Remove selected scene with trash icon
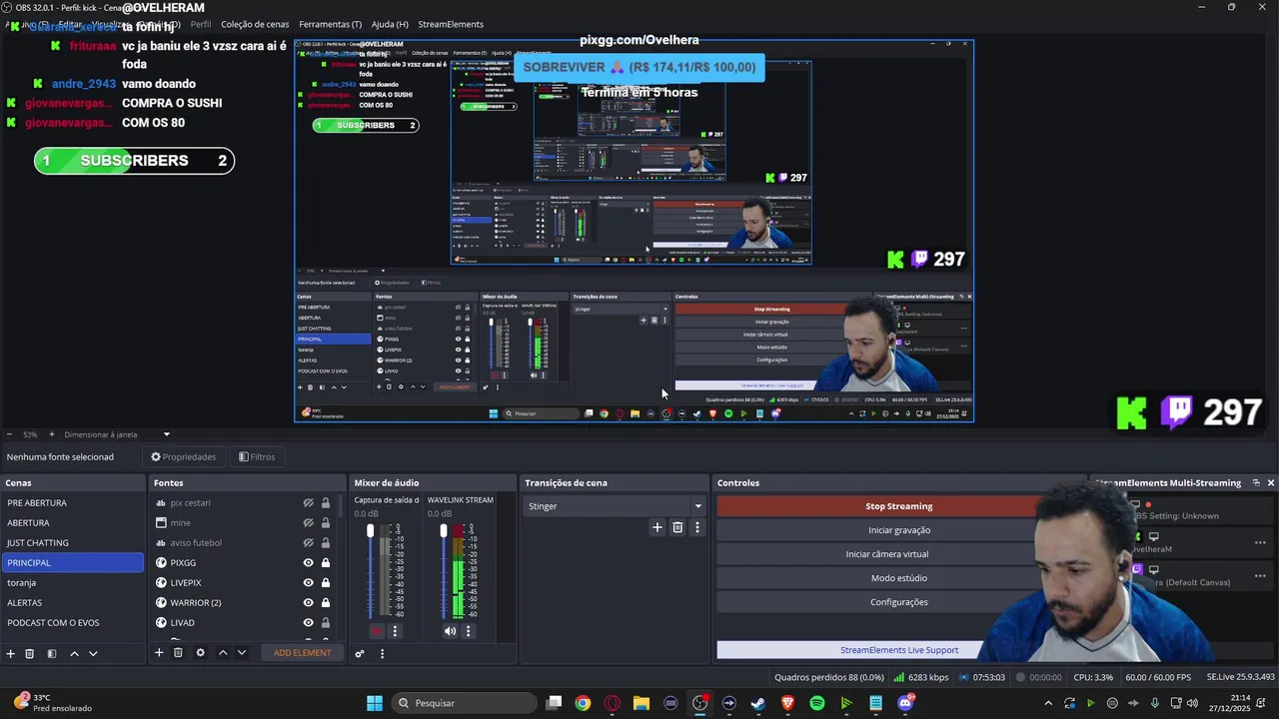Image resolution: width=1279 pixels, height=719 pixels. click(x=30, y=653)
